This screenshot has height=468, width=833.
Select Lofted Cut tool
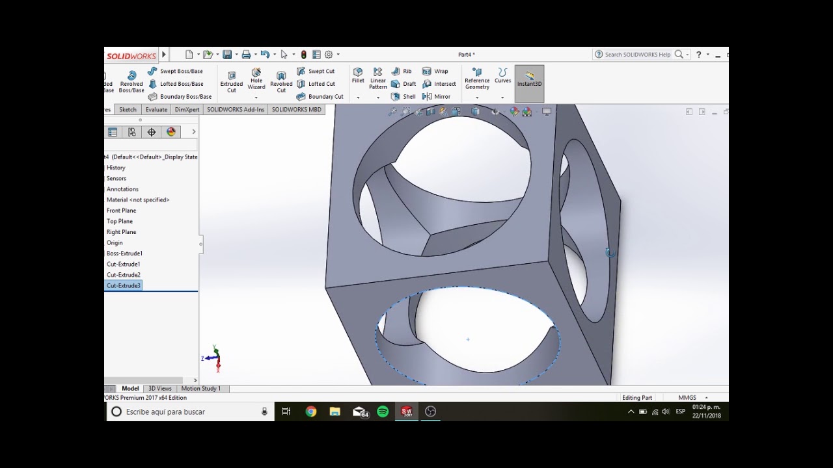click(x=316, y=84)
